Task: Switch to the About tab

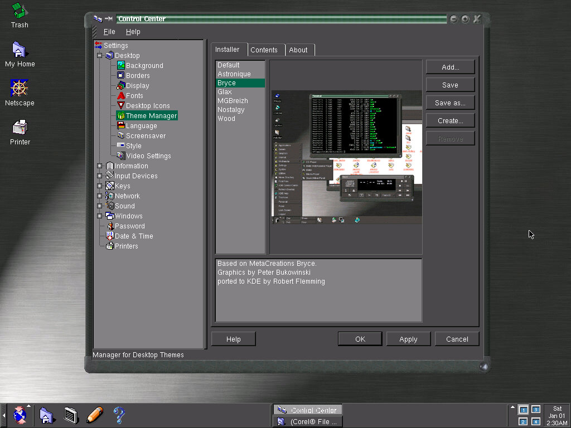Action: tap(298, 50)
